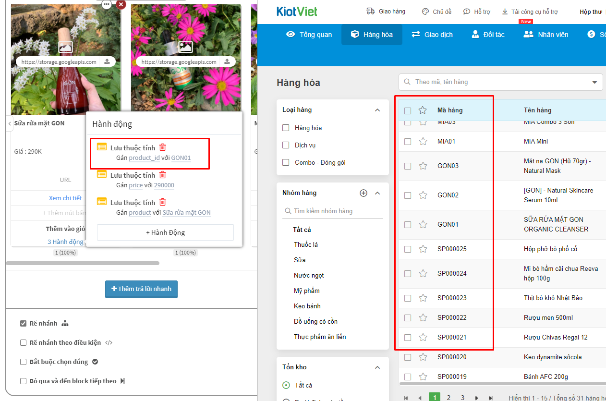
Task: Star the SP000025 product row
Action: pos(423,249)
